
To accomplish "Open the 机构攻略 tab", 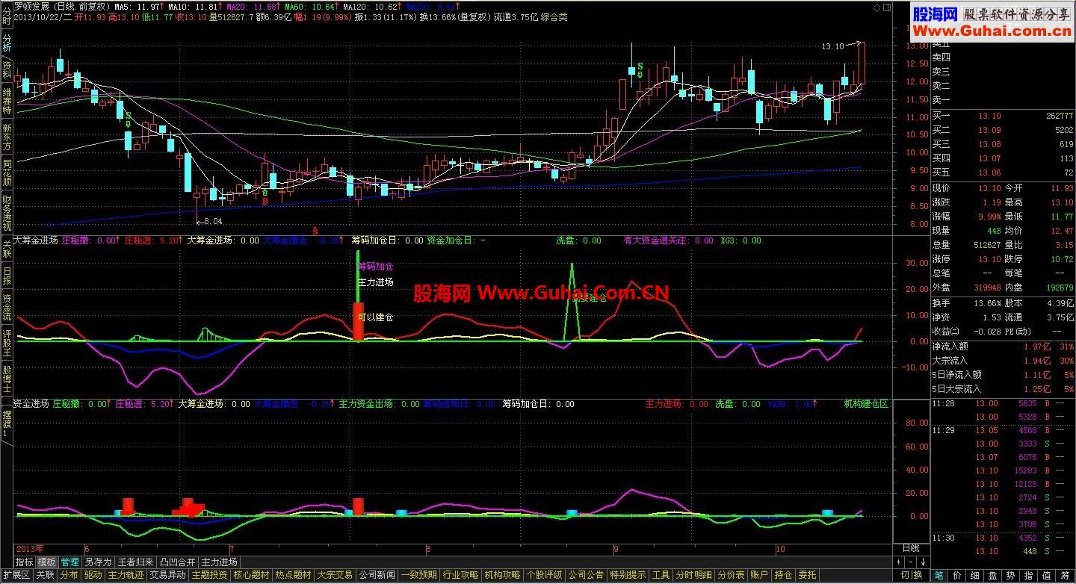I will (x=502, y=575).
